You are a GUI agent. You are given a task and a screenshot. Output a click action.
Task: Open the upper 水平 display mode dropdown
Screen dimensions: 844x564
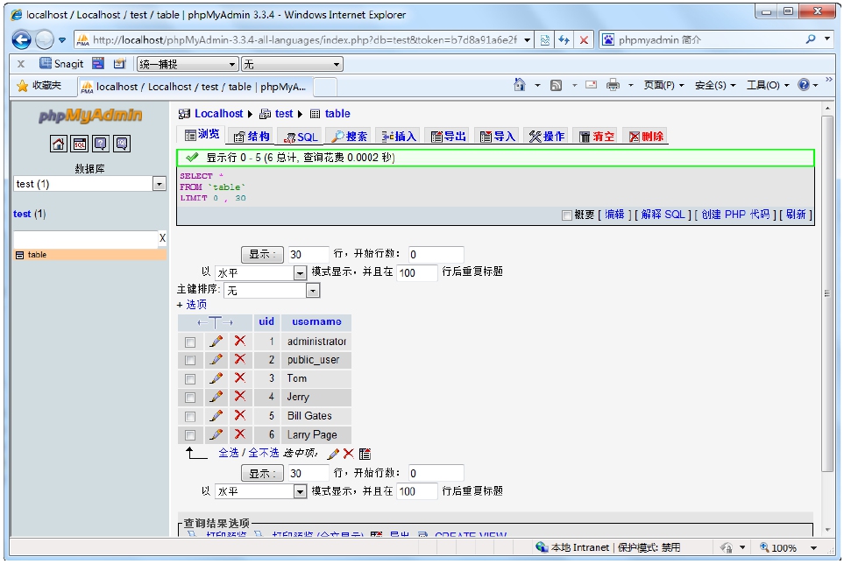click(260, 272)
